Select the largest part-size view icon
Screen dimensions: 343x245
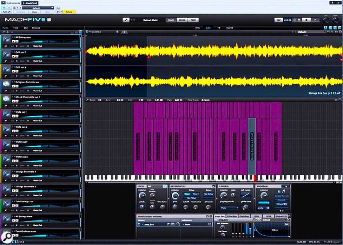pyautogui.click(x=81, y=32)
